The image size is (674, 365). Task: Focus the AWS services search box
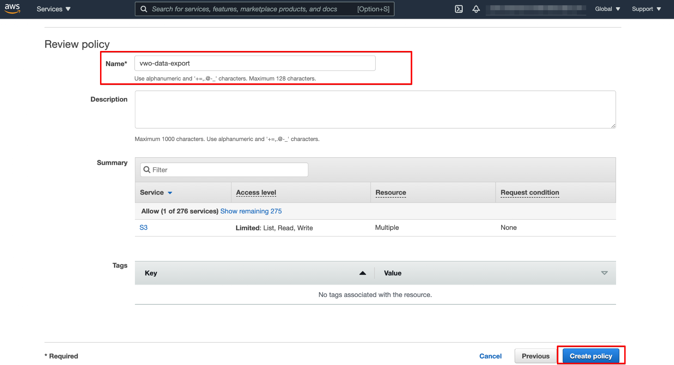pyautogui.click(x=265, y=9)
